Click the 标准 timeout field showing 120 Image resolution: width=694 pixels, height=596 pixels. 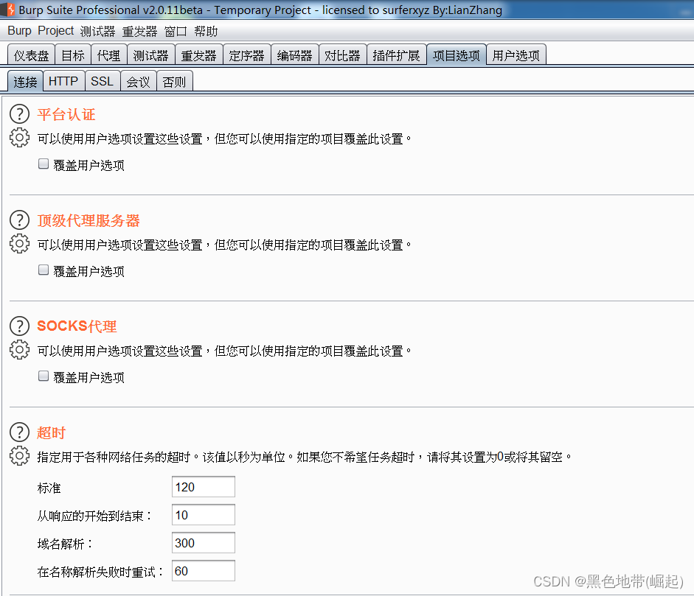(x=203, y=487)
